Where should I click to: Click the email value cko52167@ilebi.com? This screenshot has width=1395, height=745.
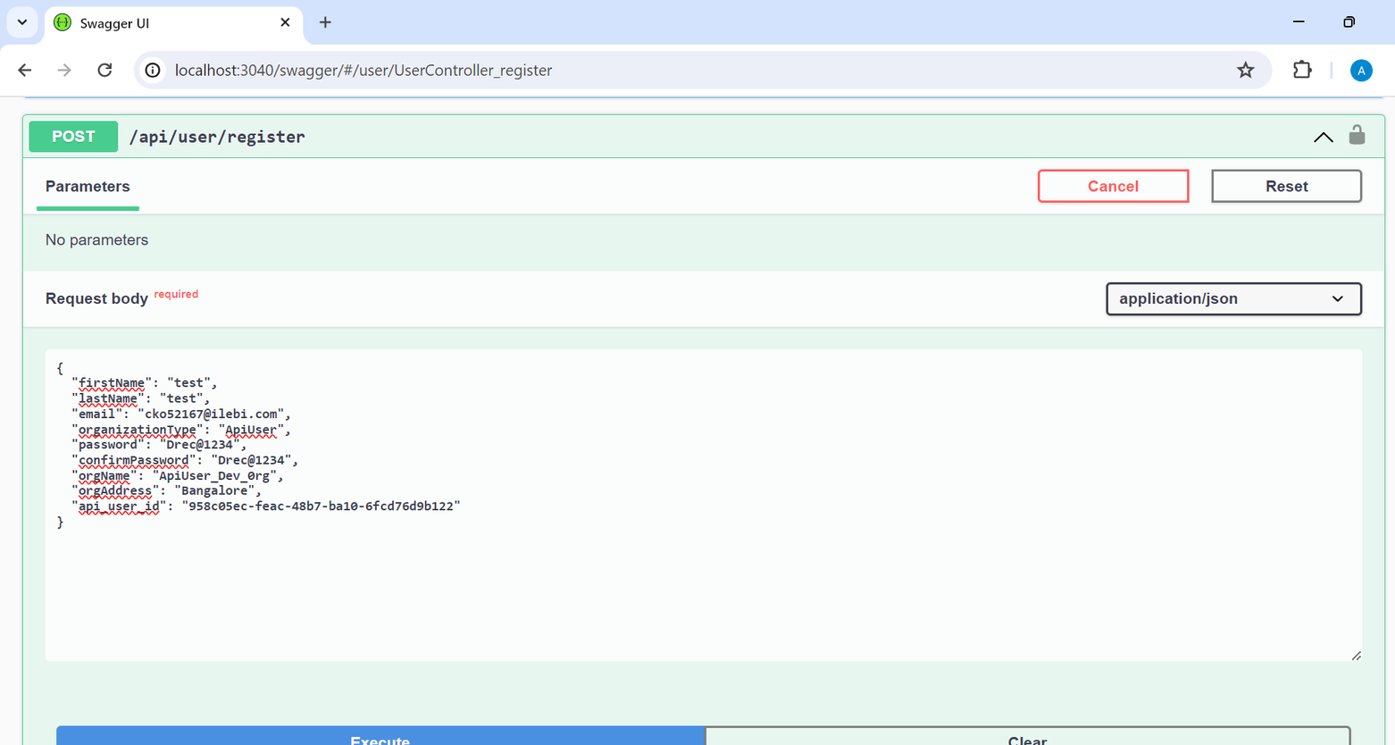pyautogui.click(x=211, y=414)
